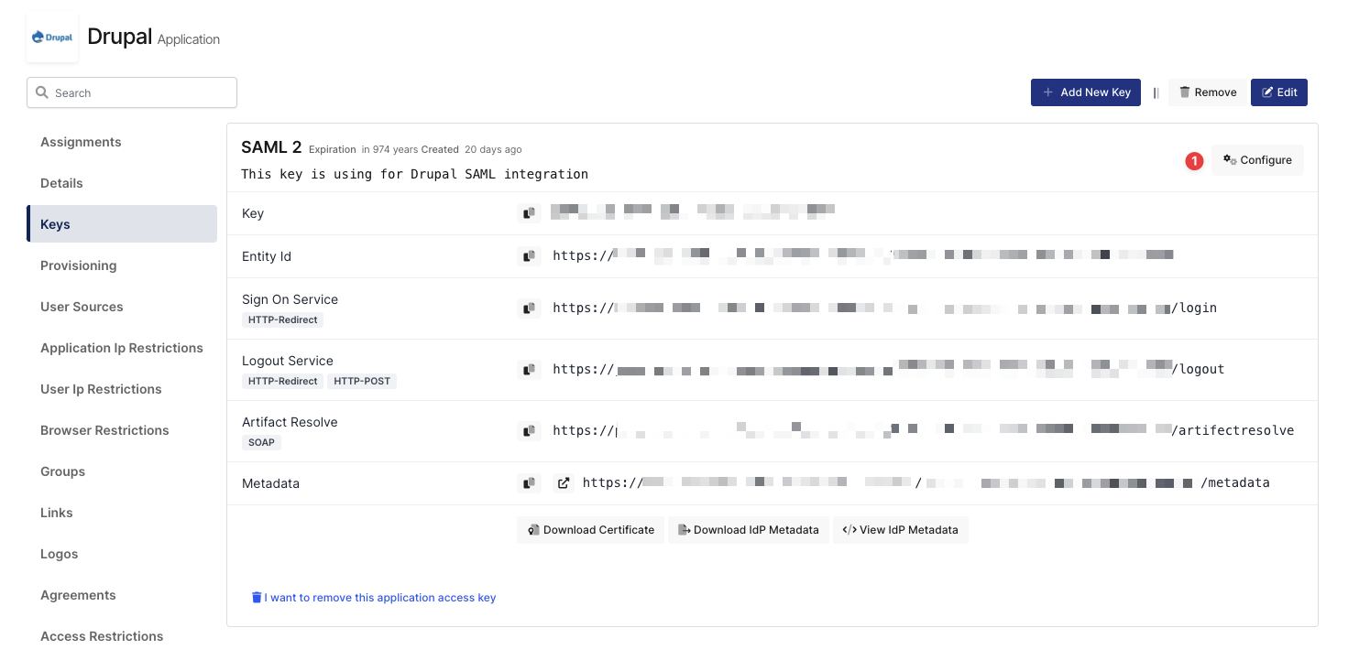Copy the Sign On Service URL
The height and width of the screenshot is (671, 1348).
click(529, 308)
